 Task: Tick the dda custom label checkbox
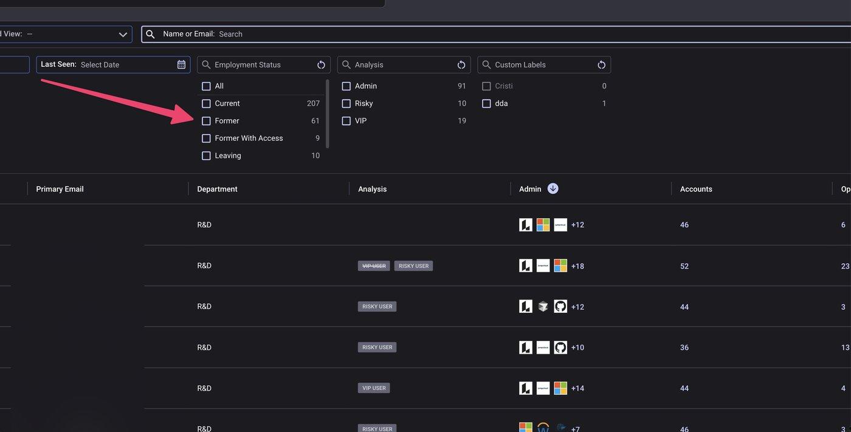pyautogui.click(x=486, y=103)
